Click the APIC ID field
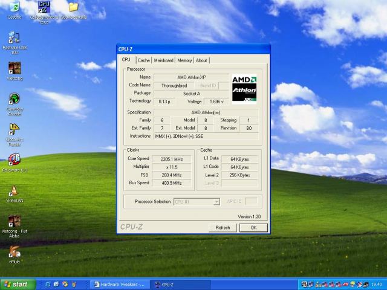This screenshot has width=387, height=290. (252, 201)
